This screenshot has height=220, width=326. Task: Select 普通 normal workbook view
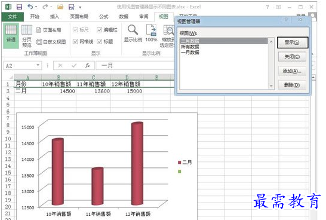pos(11,35)
